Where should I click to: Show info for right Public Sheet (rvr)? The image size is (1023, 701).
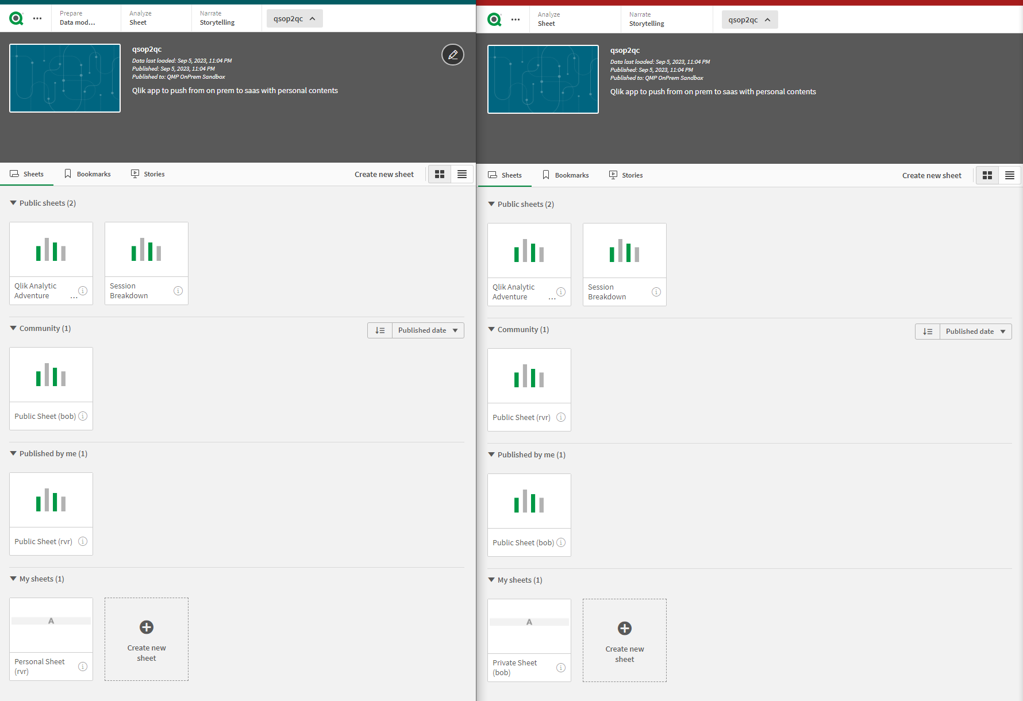tap(561, 417)
